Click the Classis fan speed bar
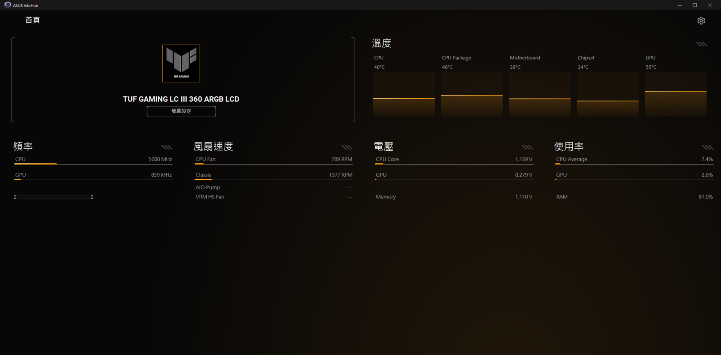The height and width of the screenshot is (355, 721). tap(274, 179)
